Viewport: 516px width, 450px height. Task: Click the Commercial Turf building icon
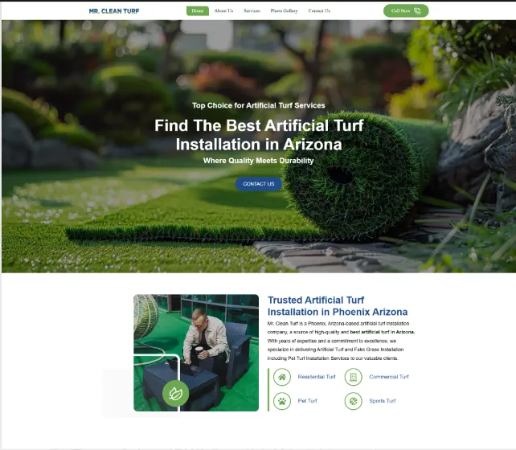click(354, 377)
